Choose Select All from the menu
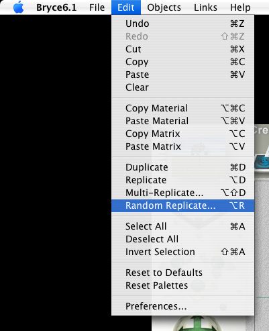Screen dimensions: 269x331 (x=182, y=226)
